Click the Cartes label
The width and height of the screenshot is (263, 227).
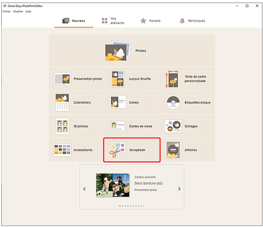pos(134,102)
